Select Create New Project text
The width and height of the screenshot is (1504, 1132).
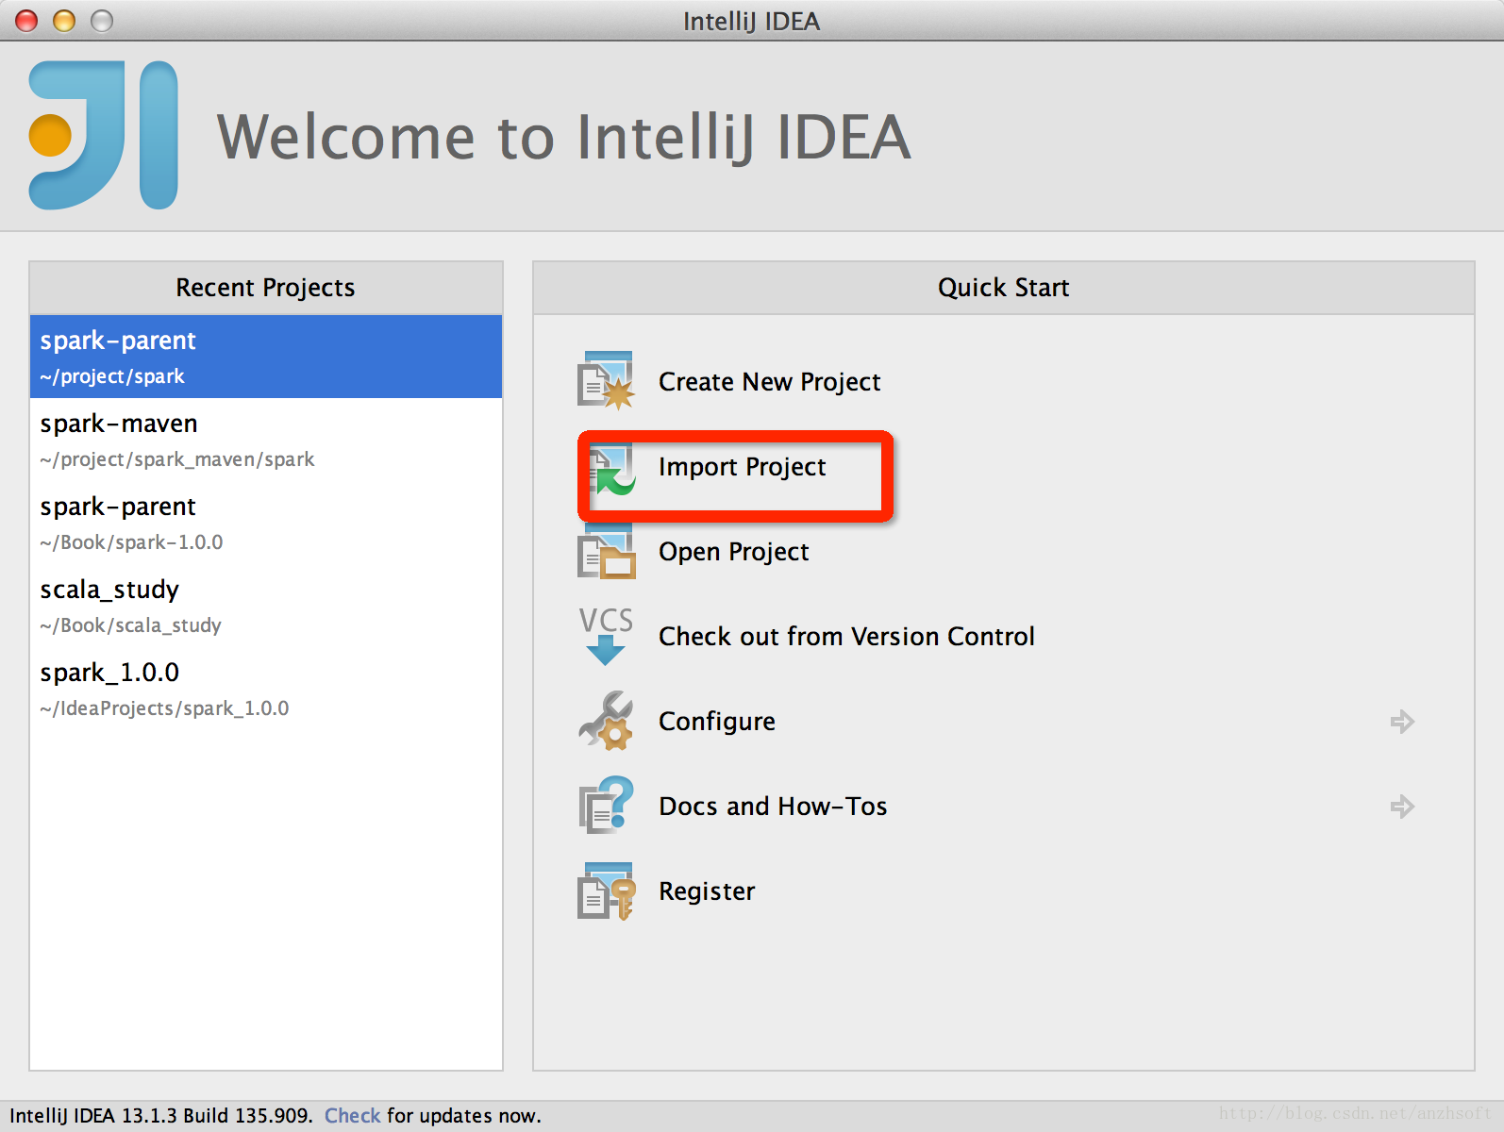[769, 382]
